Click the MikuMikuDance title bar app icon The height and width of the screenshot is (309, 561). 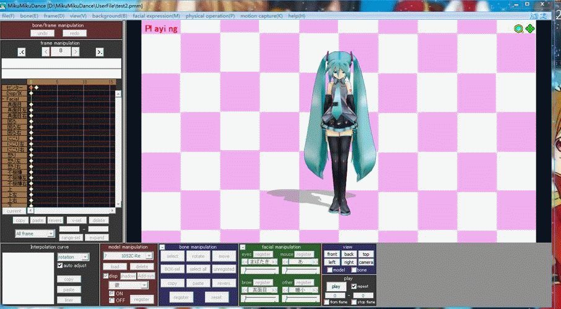click(x=4, y=6)
